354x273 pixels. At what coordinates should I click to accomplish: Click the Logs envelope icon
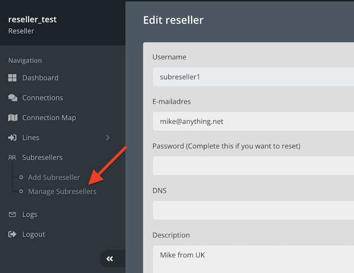click(13, 214)
